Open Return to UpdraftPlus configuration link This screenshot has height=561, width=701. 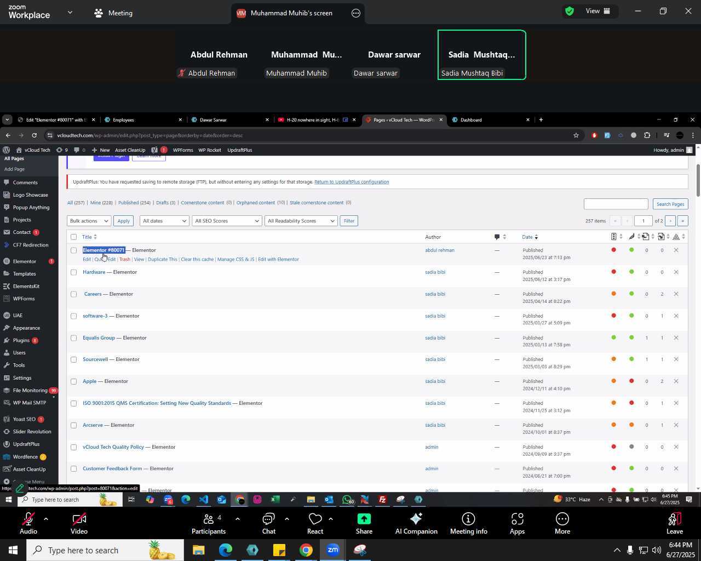[x=352, y=182]
